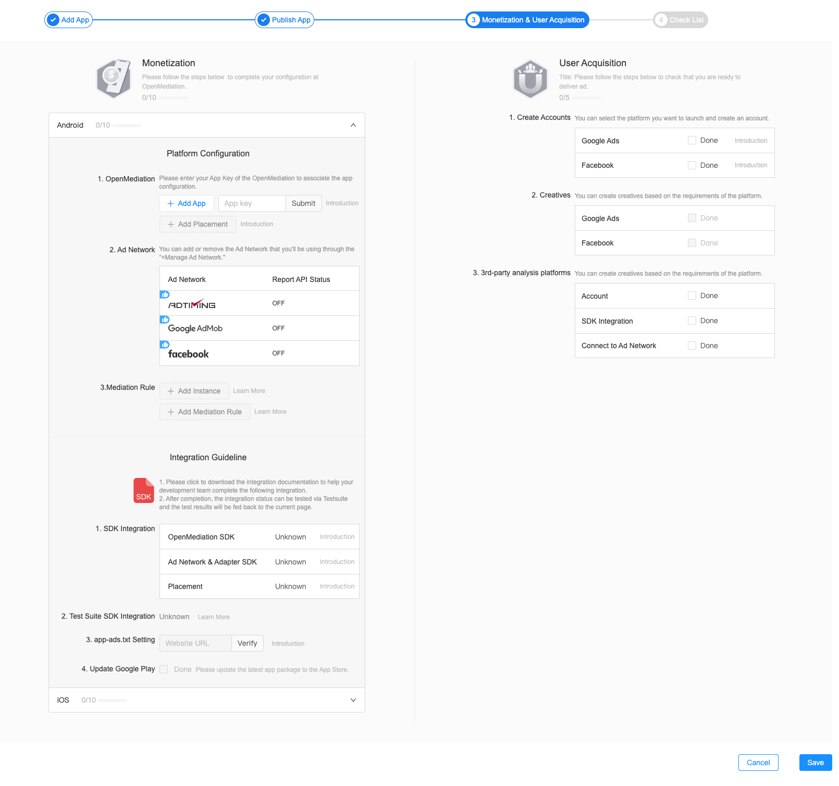Open the Check List step

click(x=681, y=20)
